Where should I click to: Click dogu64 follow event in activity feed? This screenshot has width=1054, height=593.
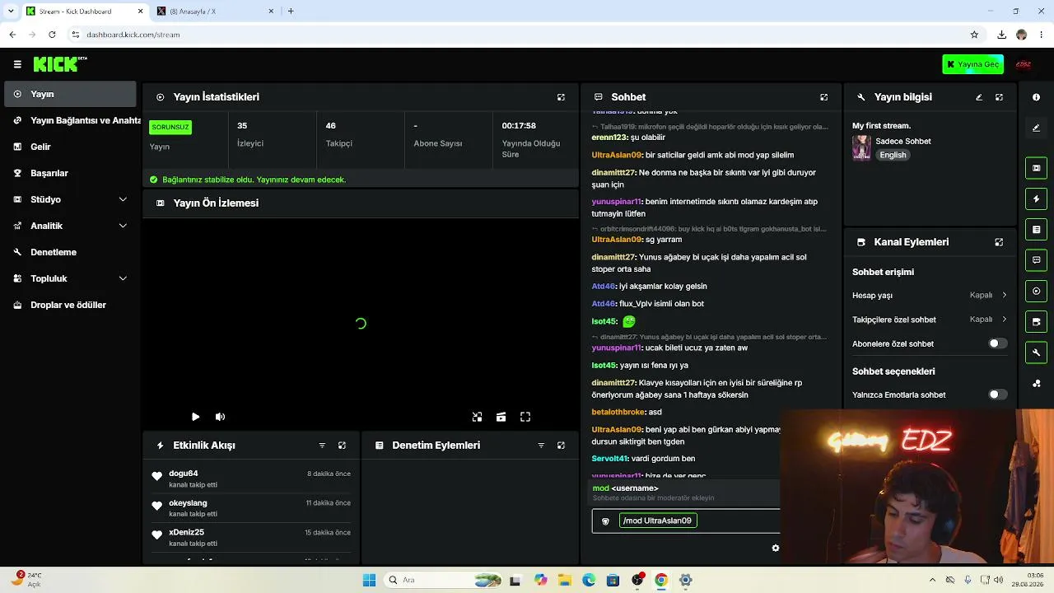click(x=251, y=479)
